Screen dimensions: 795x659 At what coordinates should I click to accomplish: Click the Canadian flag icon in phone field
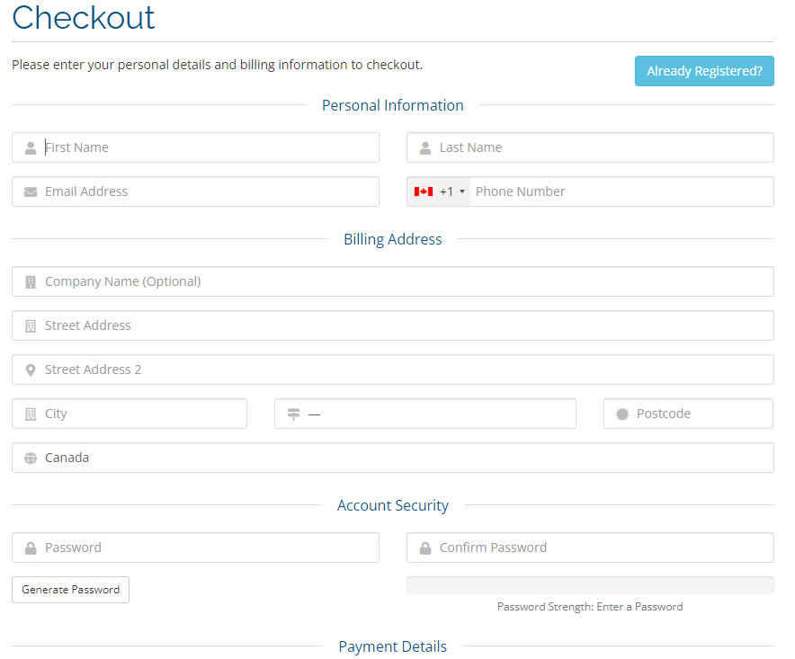pyautogui.click(x=424, y=191)
